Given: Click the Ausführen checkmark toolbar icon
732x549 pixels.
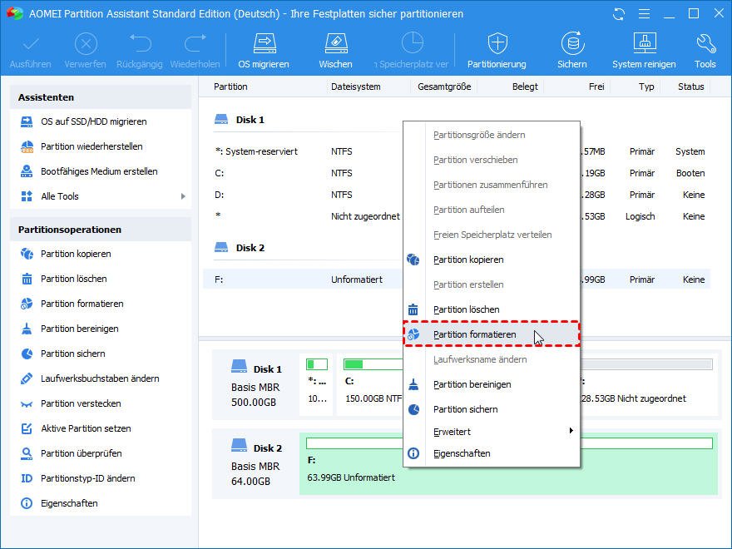Looking at the screenshot, I should 31,45.
